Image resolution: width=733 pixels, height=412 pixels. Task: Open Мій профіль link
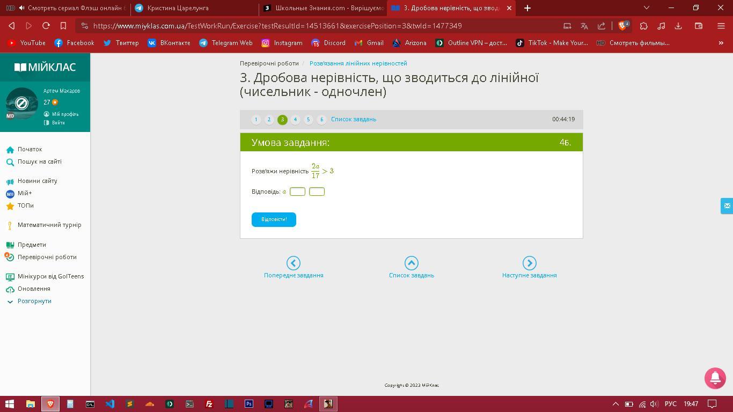pos(65,114)
